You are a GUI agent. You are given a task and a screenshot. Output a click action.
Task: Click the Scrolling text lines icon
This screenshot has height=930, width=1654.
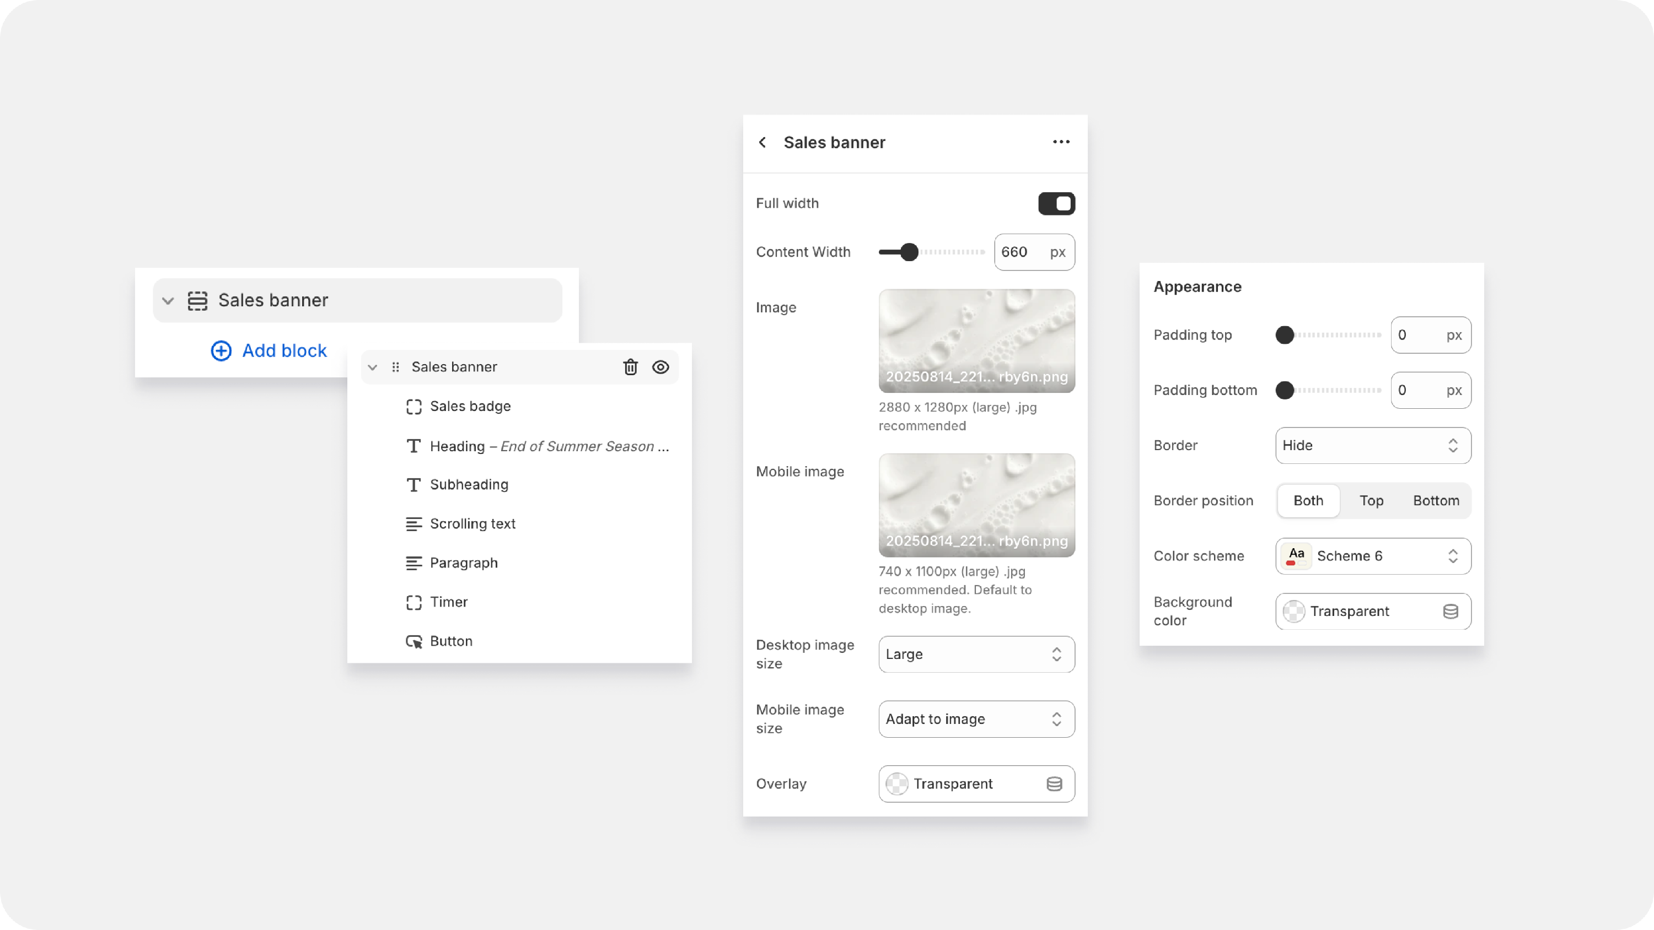(413, 524)
